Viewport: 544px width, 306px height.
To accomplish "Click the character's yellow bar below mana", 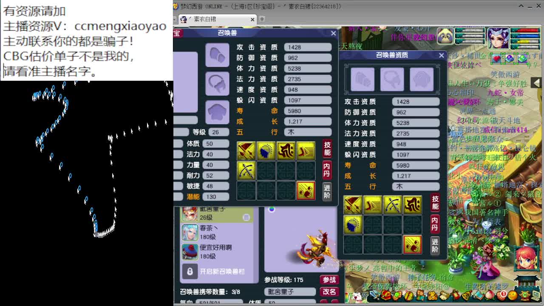I will click(x=524, y=42).
